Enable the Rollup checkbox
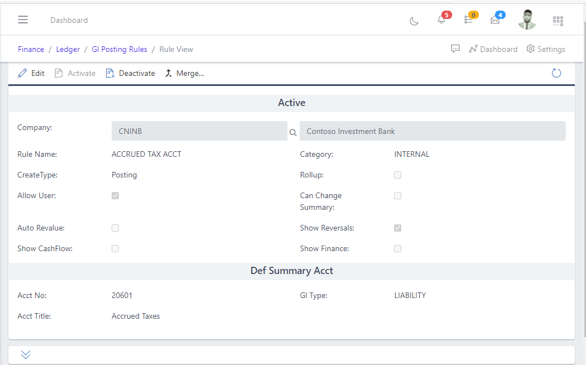This screenshot has width=586, height=365. [397, 175]
